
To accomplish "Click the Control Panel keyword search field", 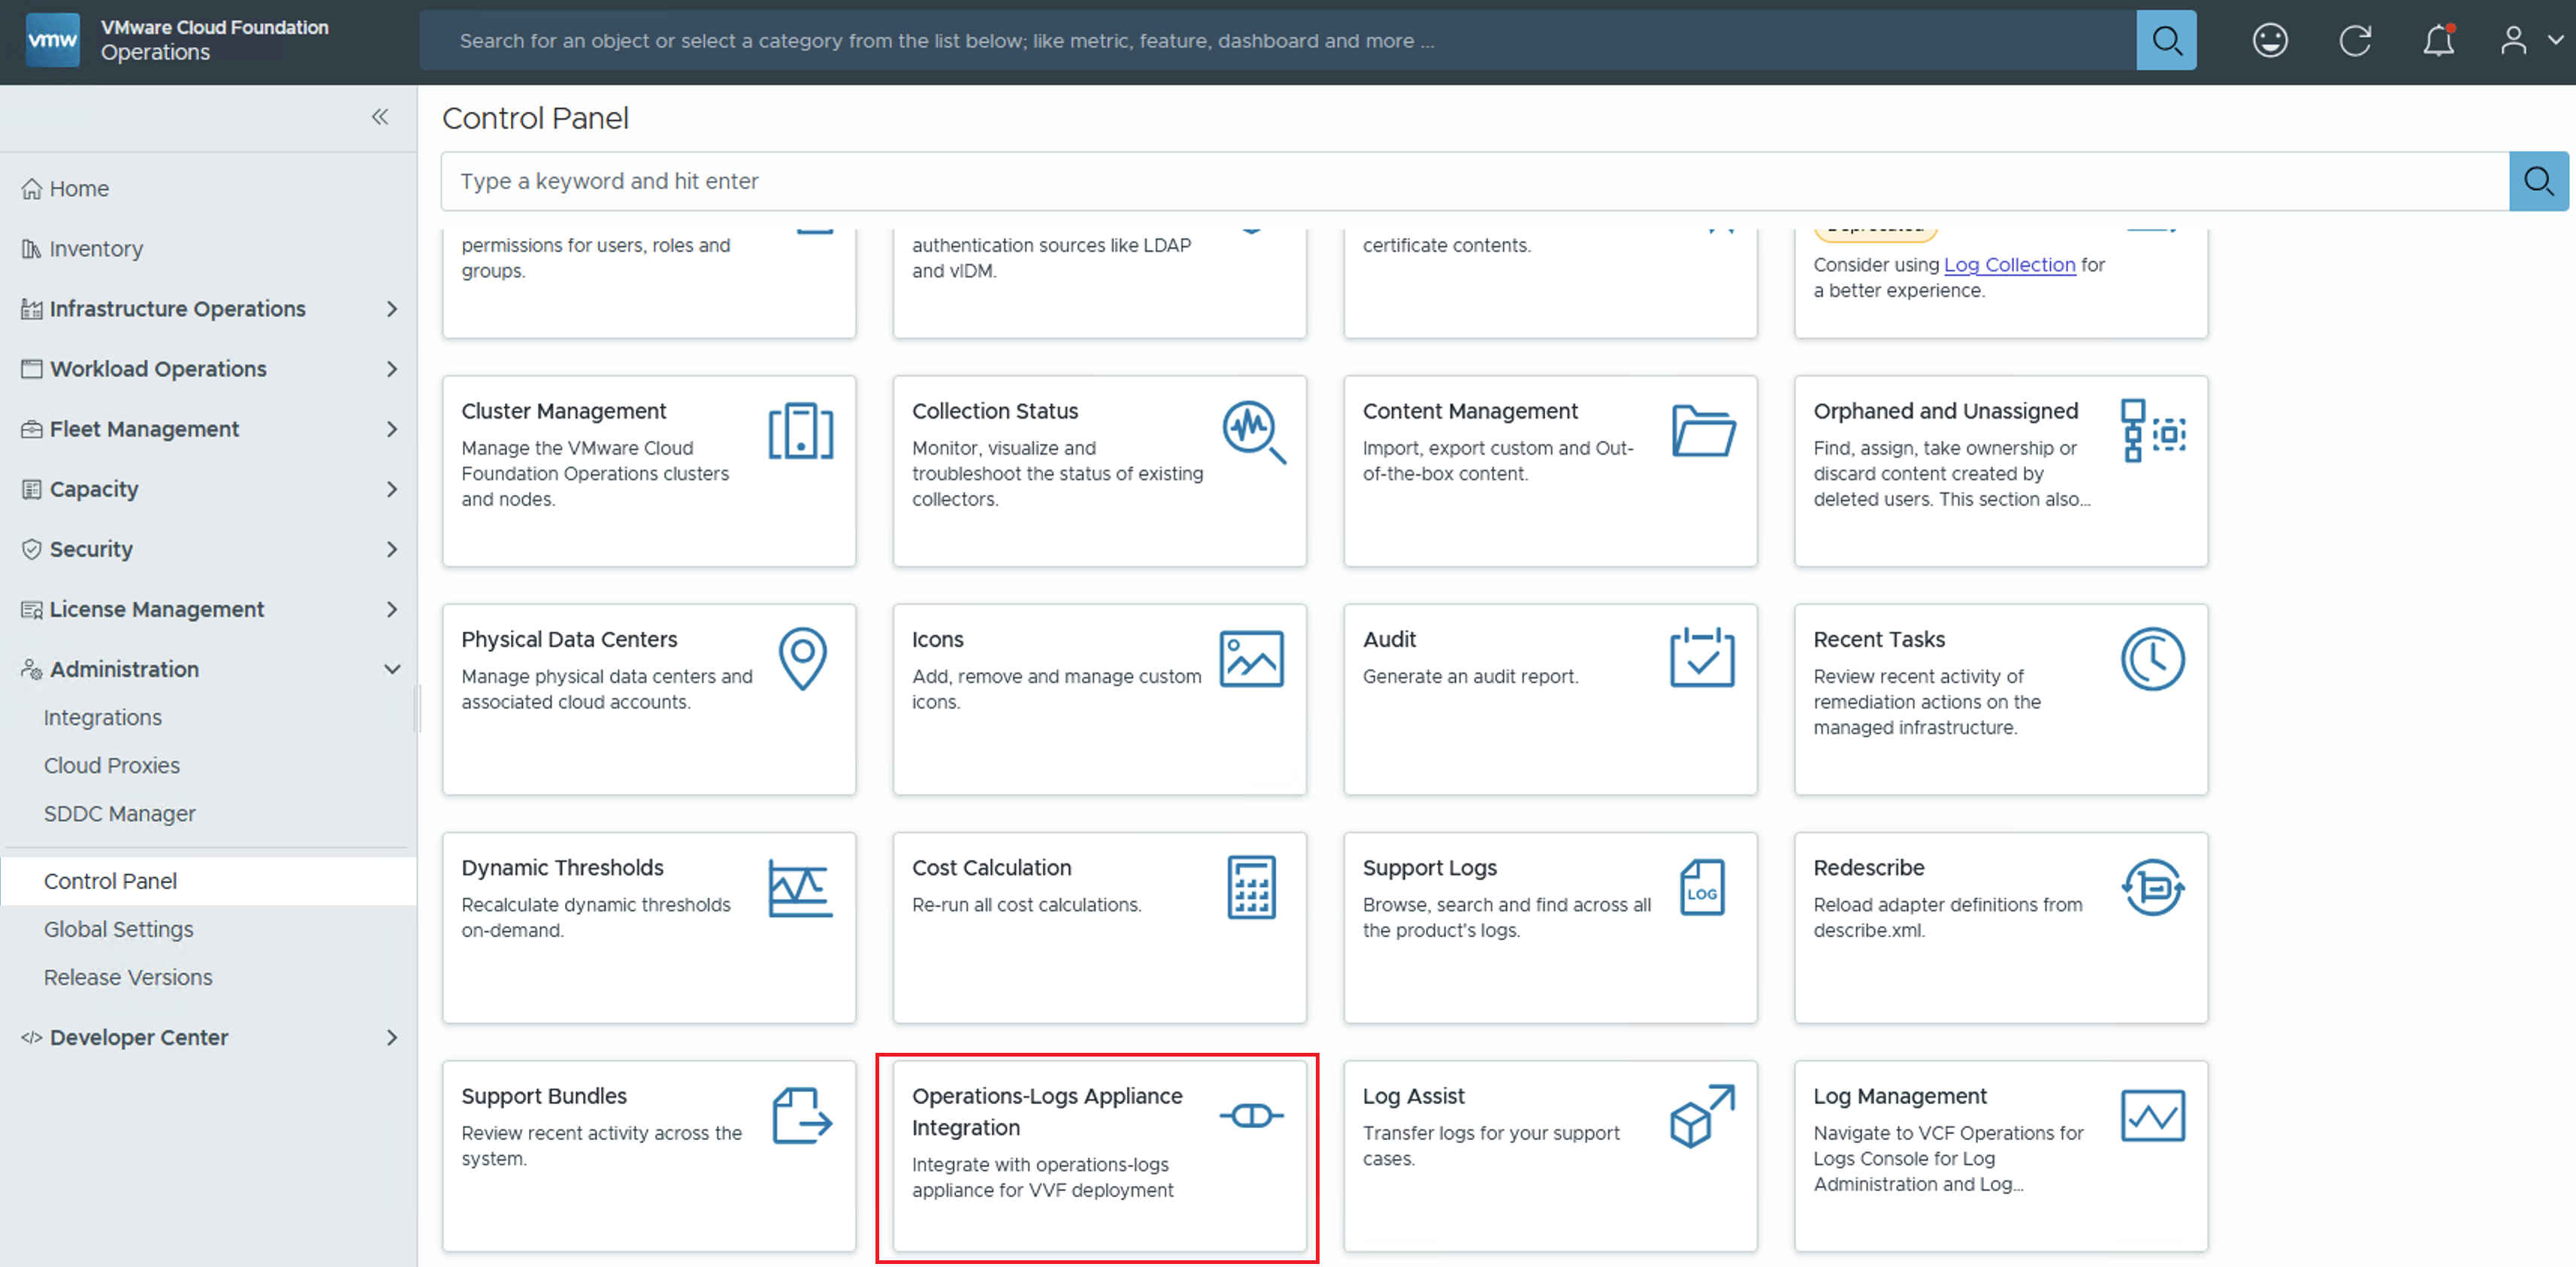I will [x=1474, y=181].
